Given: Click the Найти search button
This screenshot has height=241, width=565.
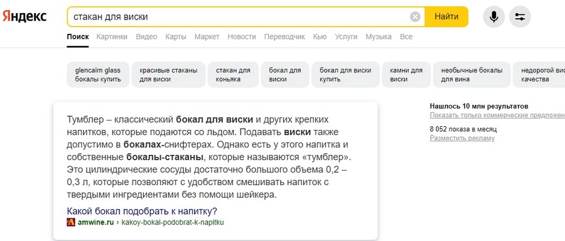Looking at the screenshot, I should click(x=446, y=16).
